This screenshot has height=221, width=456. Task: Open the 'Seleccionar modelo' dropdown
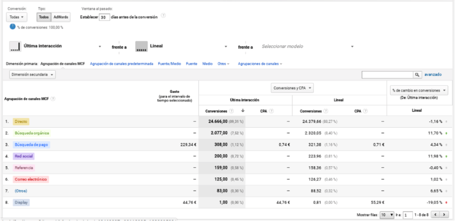click(308, 47)
